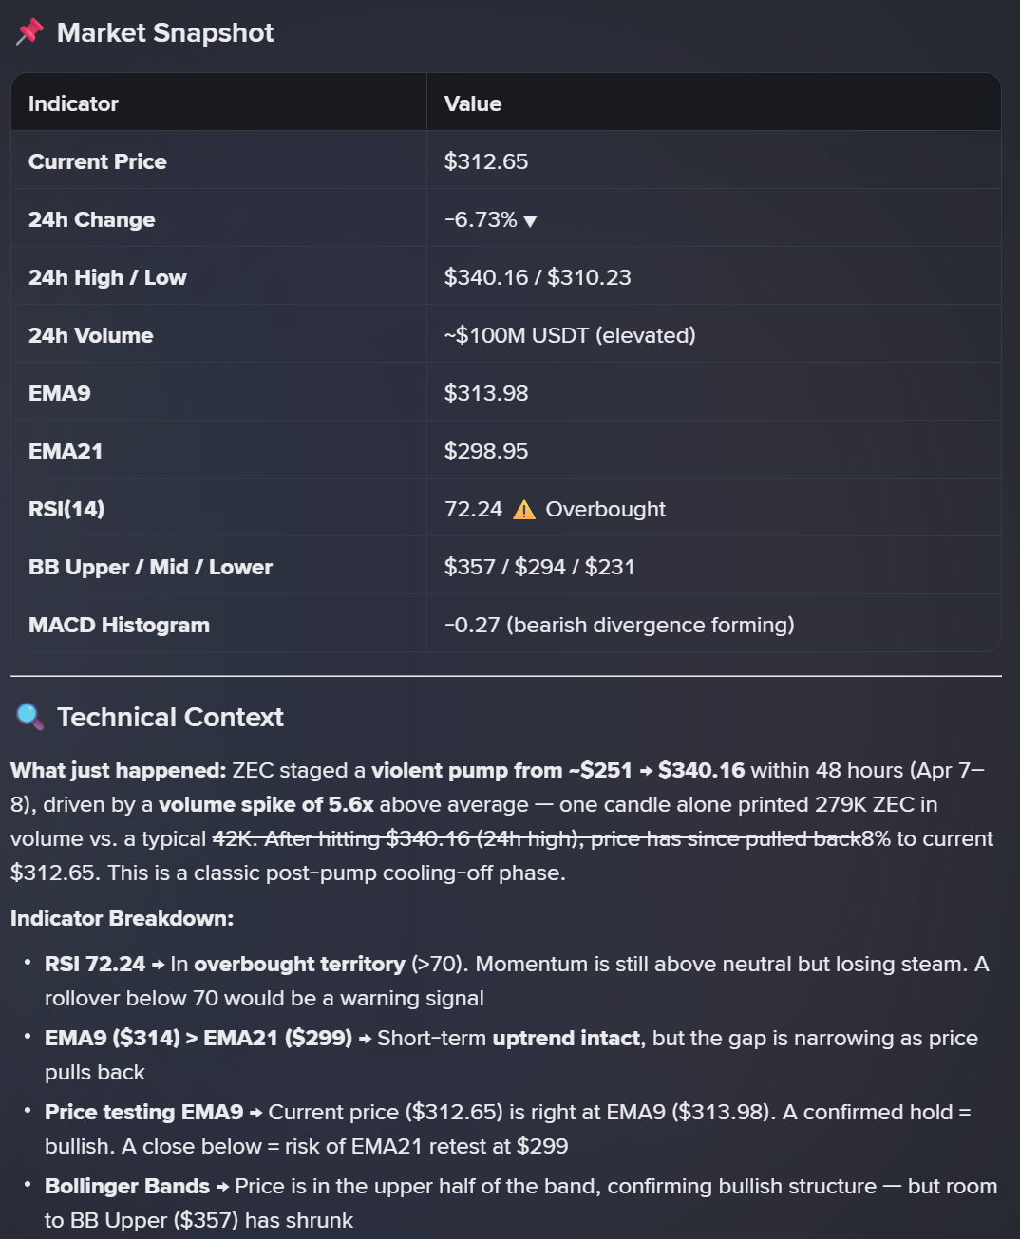This screenshot has width=1020, height=1239.
Task: Select the Indicator column header
Action: coord(73,103)
